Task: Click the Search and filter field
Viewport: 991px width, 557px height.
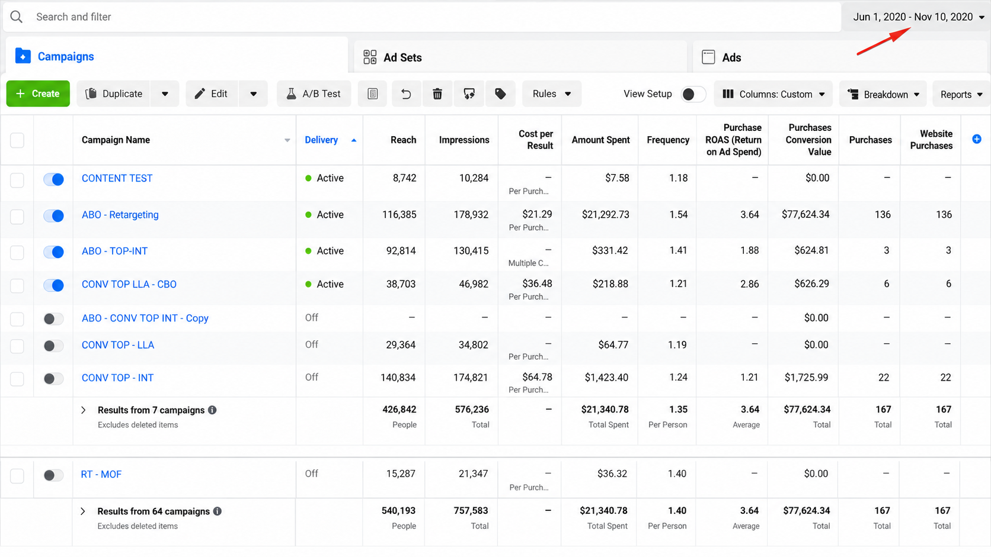Action: [x=421, y=17]
